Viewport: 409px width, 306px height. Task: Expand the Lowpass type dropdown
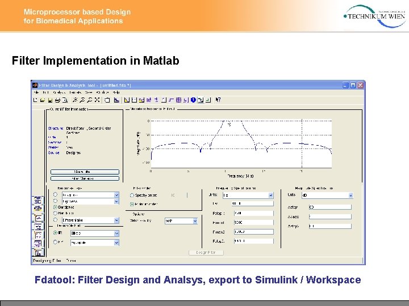point(116,195)
